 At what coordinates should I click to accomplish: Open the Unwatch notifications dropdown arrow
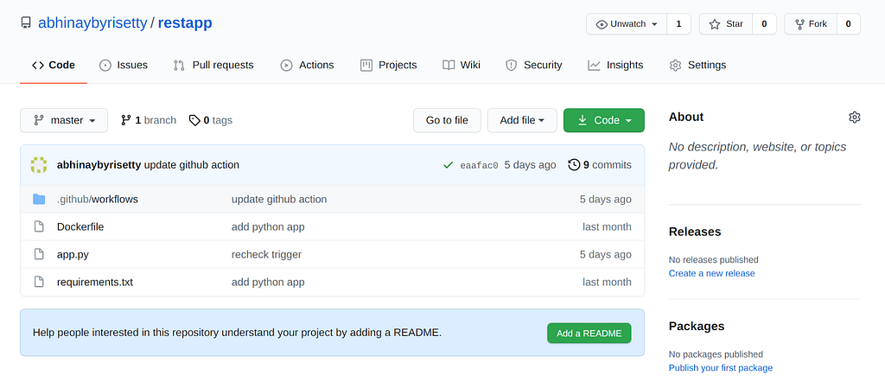[x=655, y=24]
